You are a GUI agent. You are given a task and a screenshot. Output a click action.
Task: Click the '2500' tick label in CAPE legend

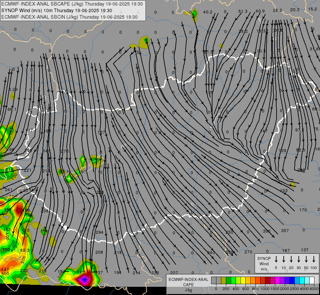(x=294, y=289)
